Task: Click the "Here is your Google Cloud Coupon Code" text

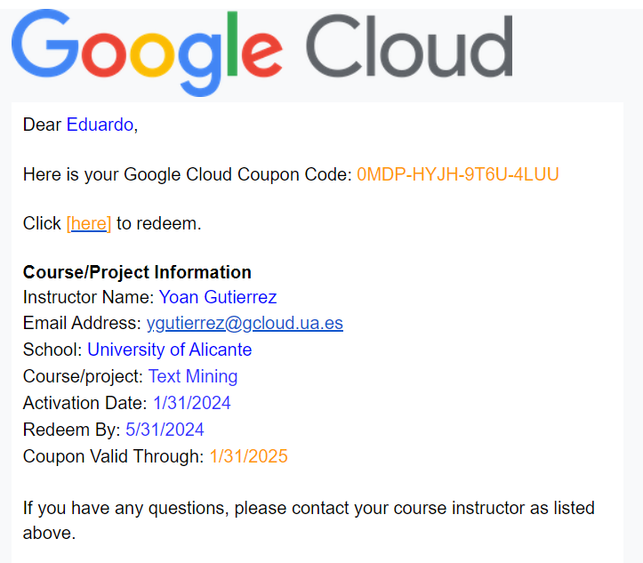Action: pyautogui.click(x=188, y=174)
